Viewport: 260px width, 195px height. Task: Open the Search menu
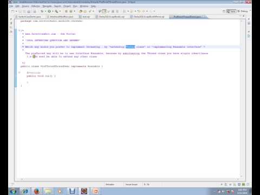[57, 6]
